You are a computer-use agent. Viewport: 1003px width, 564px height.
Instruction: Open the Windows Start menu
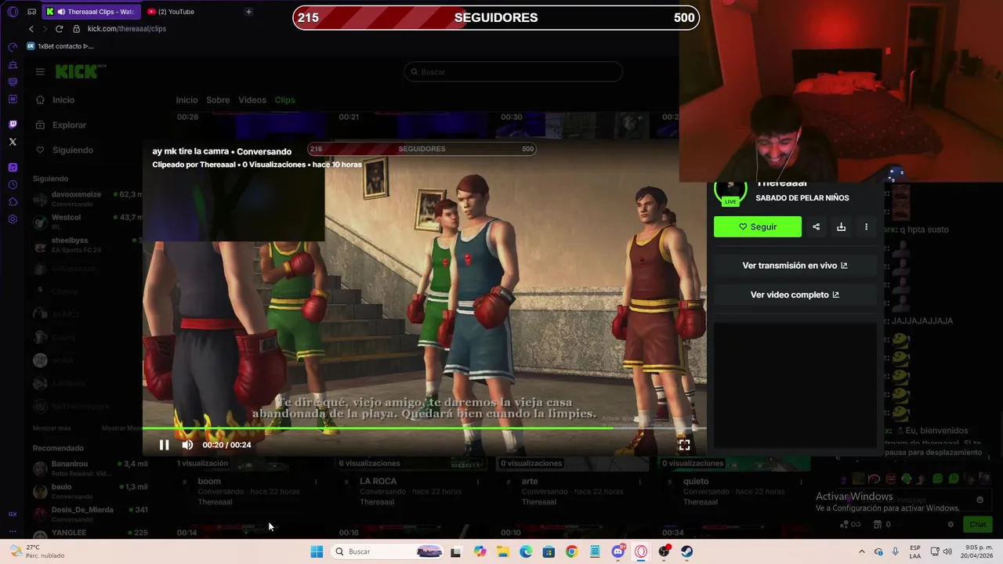coord(317,551)
